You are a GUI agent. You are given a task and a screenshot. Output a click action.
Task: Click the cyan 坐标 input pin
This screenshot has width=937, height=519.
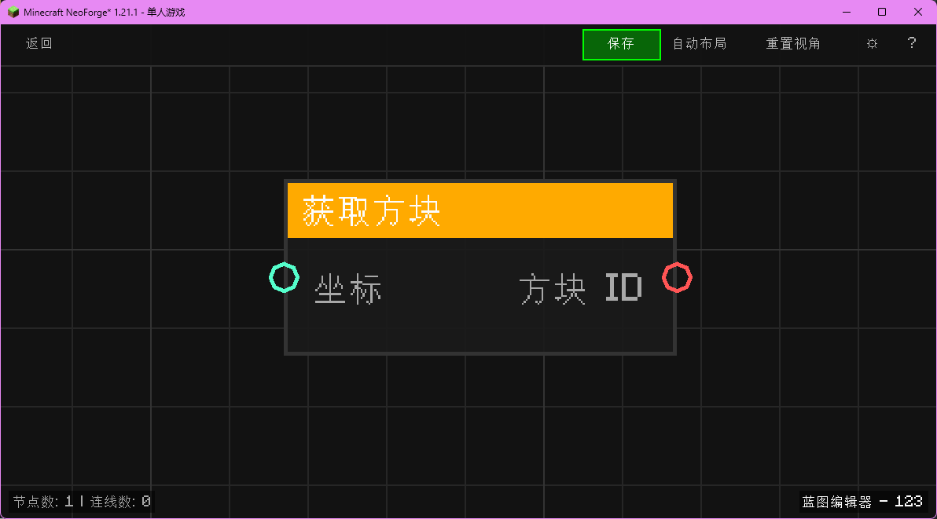coord(284,278)
